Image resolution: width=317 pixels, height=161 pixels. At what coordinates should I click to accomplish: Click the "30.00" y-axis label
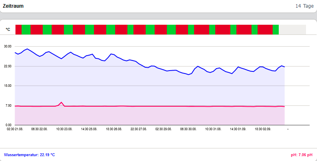click(8, 46)
